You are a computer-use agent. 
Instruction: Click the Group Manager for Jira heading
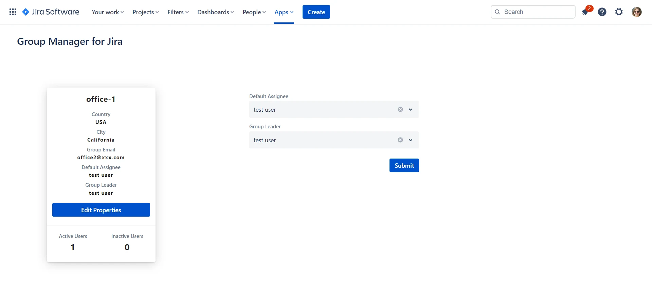[x=70, y=41]
